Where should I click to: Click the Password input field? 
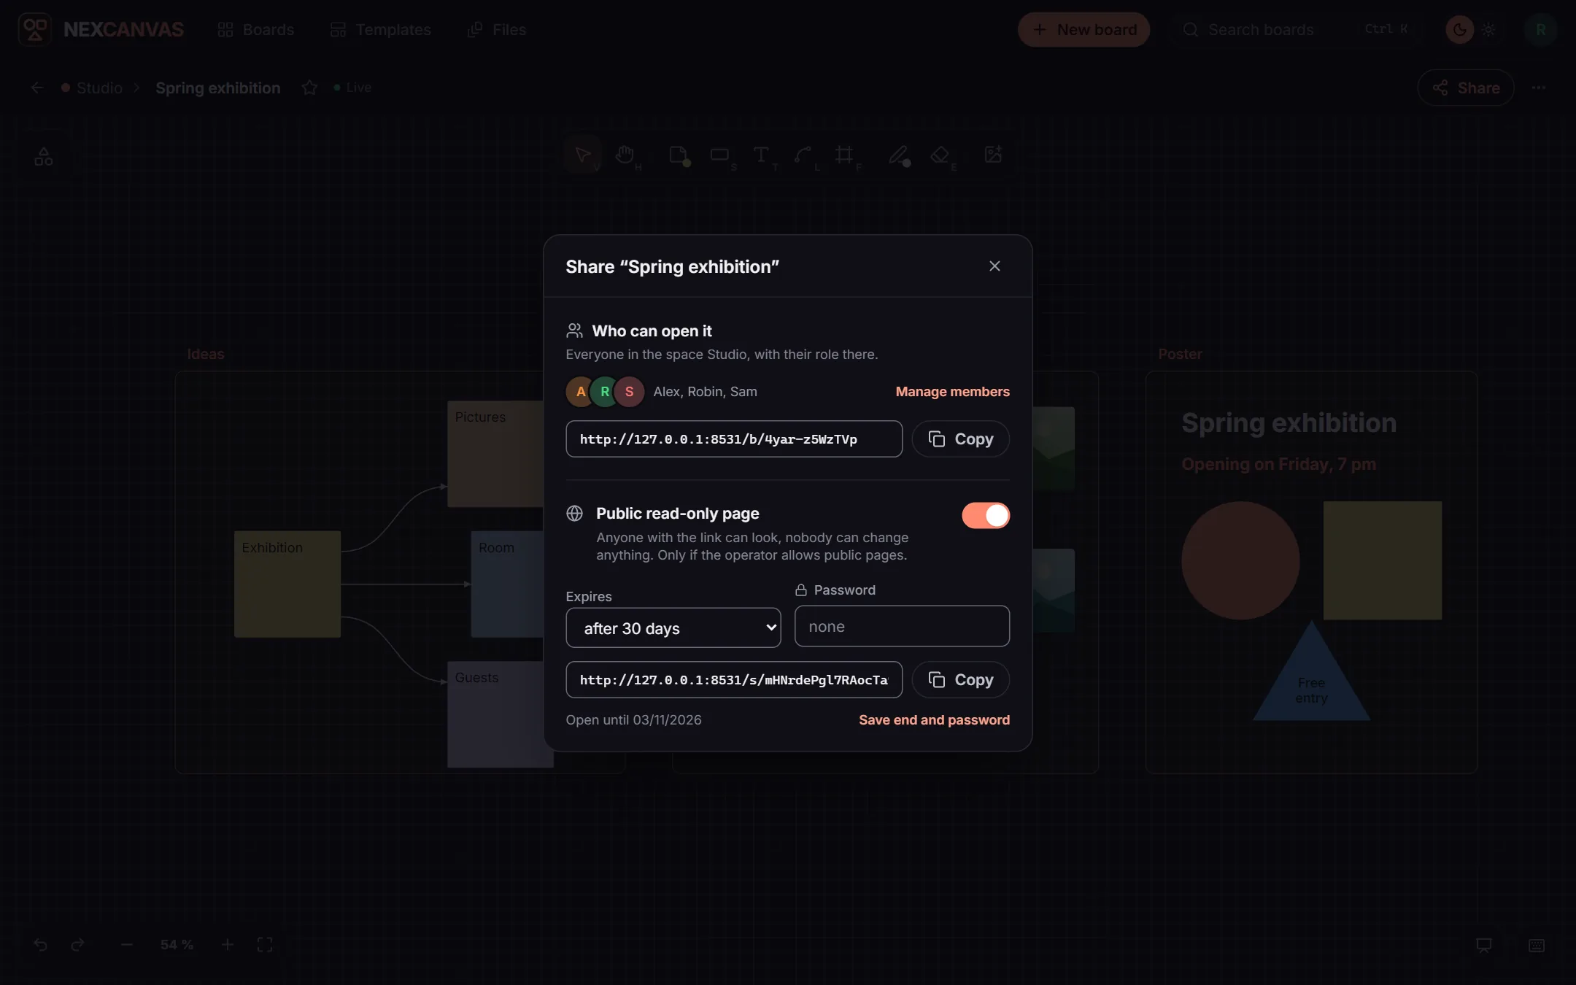click(902, 626)
